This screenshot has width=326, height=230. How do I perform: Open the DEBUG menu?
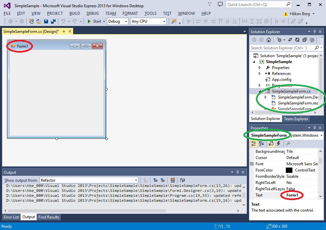tap(93, 13)
